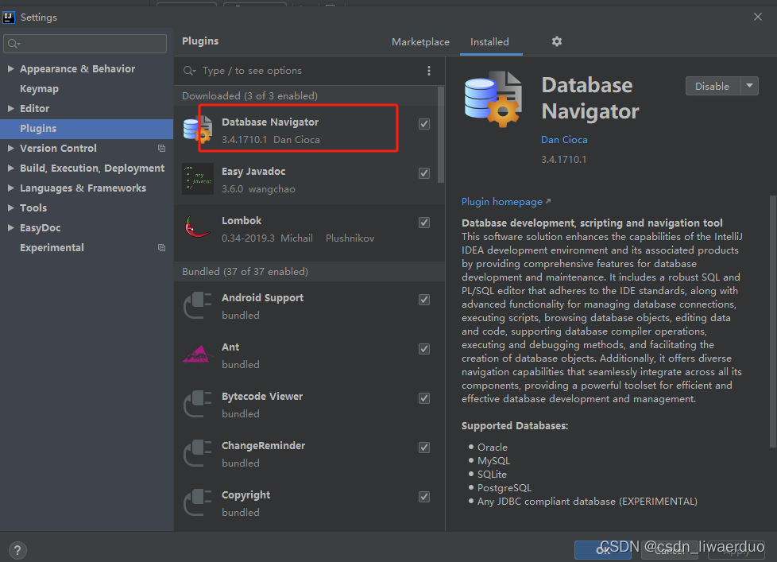Click the Easy Javadoc plugin icon
777x562 pixels.
click(197, 179)
